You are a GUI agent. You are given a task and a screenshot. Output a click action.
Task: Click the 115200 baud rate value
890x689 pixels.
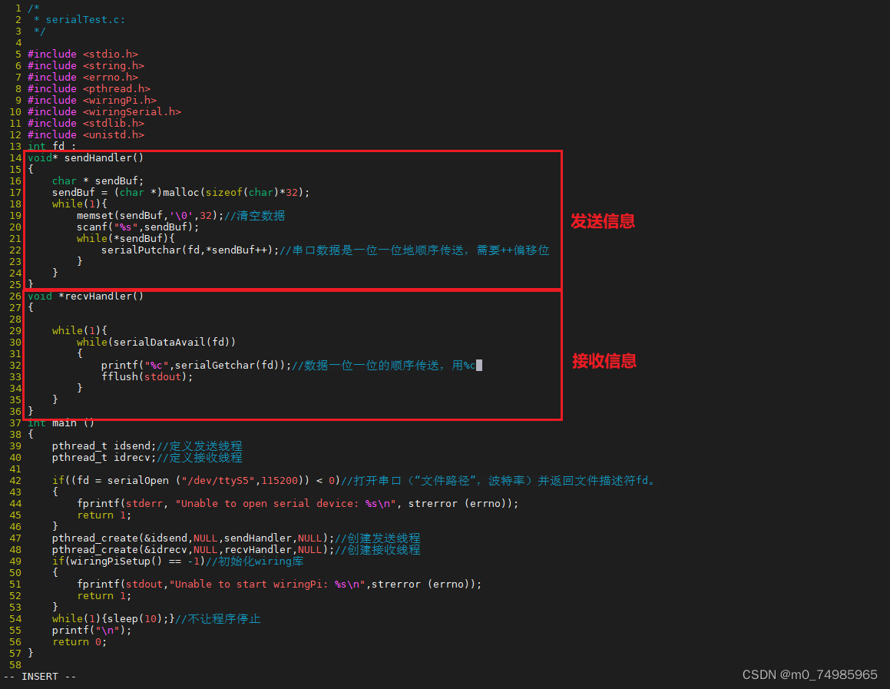tap(278, 480)
